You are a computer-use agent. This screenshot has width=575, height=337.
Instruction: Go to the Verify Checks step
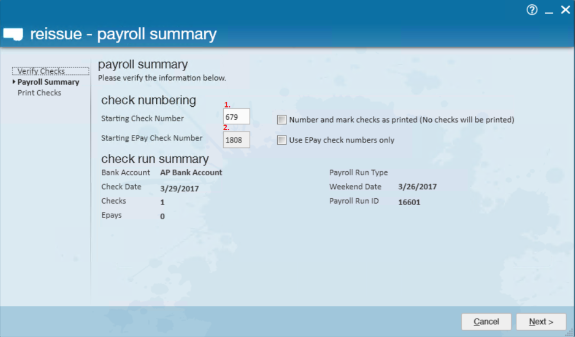[41, 71]
